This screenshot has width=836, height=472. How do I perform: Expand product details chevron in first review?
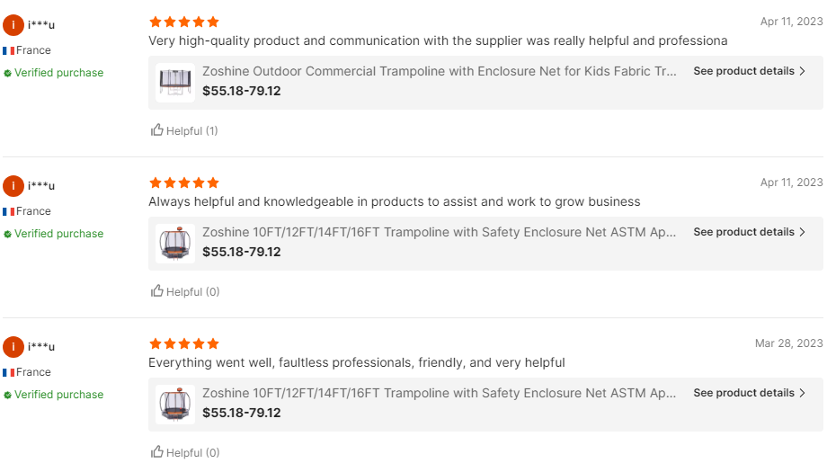pos(802,71)
